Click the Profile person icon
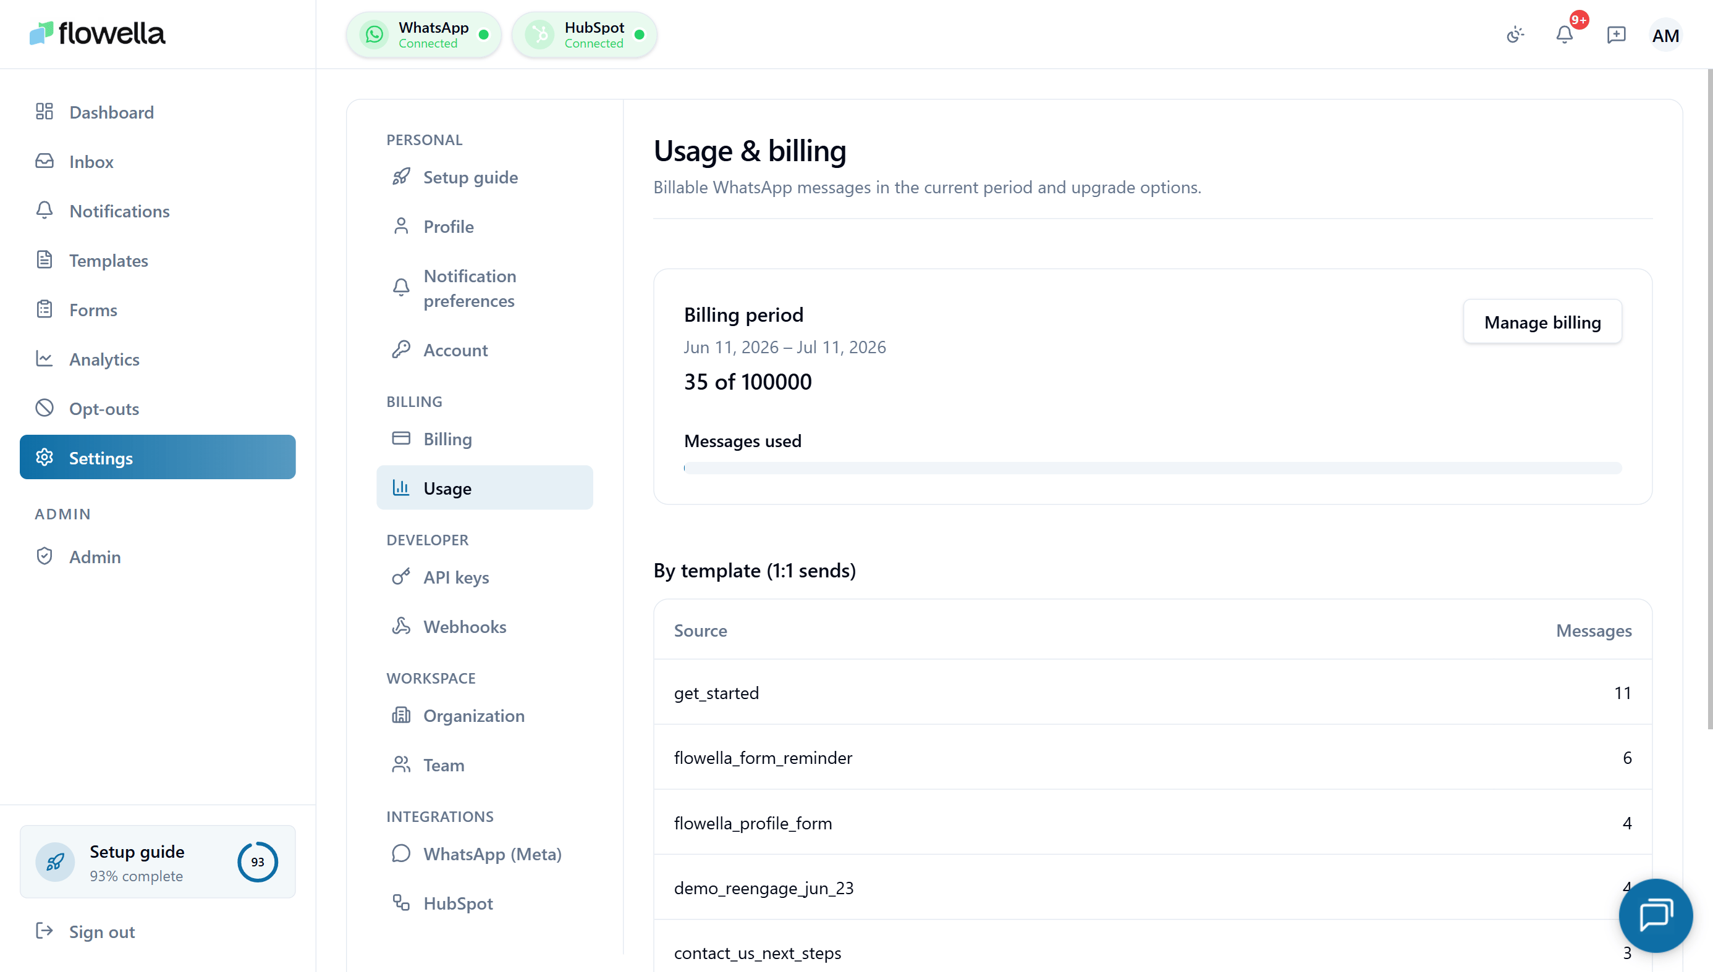Viewport: 1713px width, 972px height. [402, 226]
